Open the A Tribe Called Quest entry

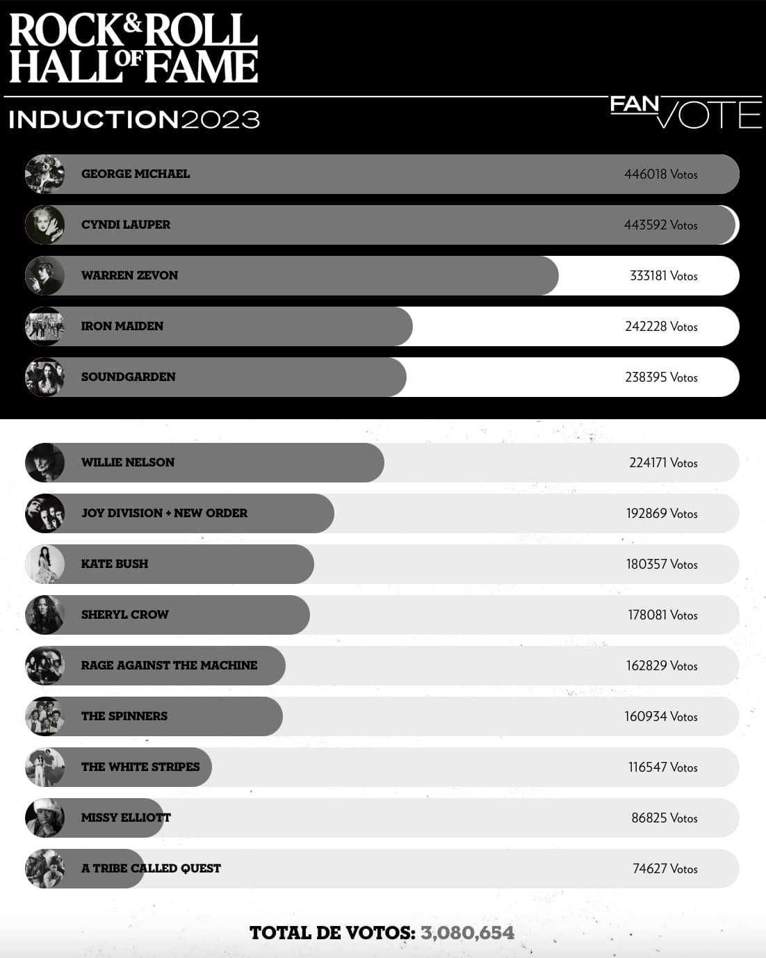[x=382, y=868]
